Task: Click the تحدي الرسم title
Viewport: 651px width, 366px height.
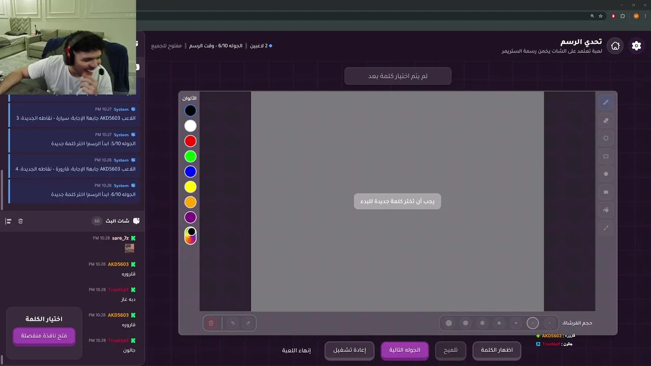Action: point(581,42)
